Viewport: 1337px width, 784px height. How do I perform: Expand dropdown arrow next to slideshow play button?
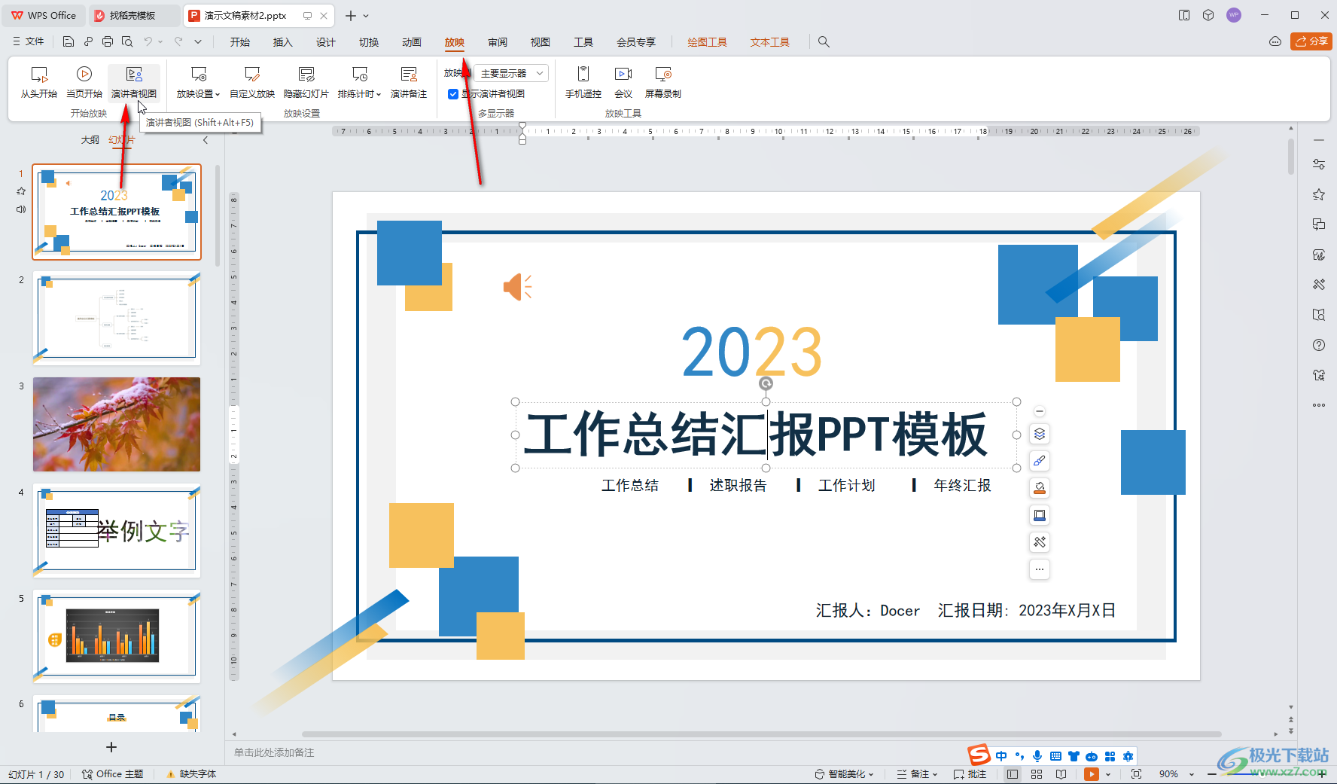point(1108,774)
